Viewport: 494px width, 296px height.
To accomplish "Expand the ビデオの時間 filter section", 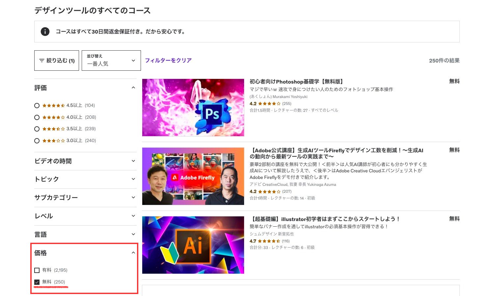I will [85, 161].
